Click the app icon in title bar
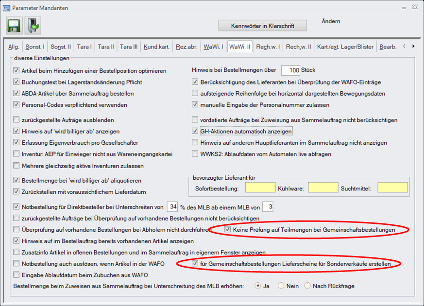The image size is (424, 306). 6,8
